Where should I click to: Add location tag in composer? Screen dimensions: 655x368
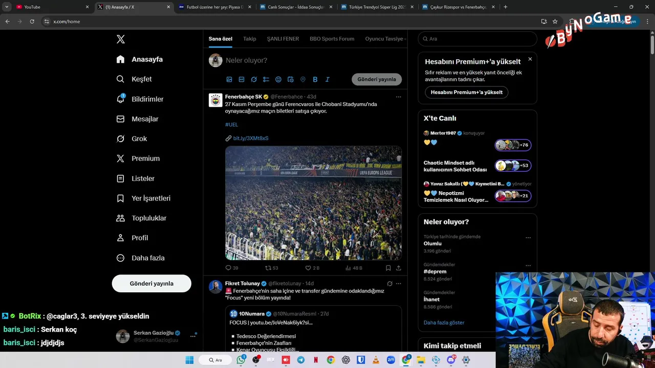303,79
